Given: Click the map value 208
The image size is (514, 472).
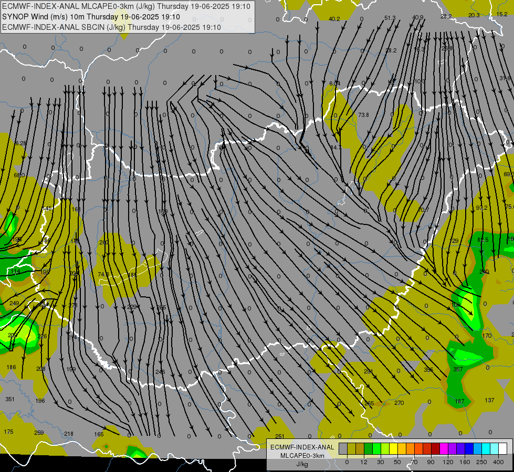Looking at the screenshot, I should pos(41,369).
